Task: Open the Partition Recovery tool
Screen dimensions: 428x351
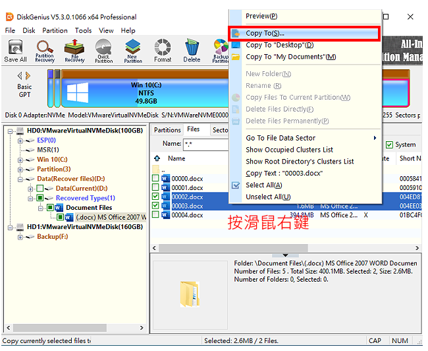Action: pos(45,51)
